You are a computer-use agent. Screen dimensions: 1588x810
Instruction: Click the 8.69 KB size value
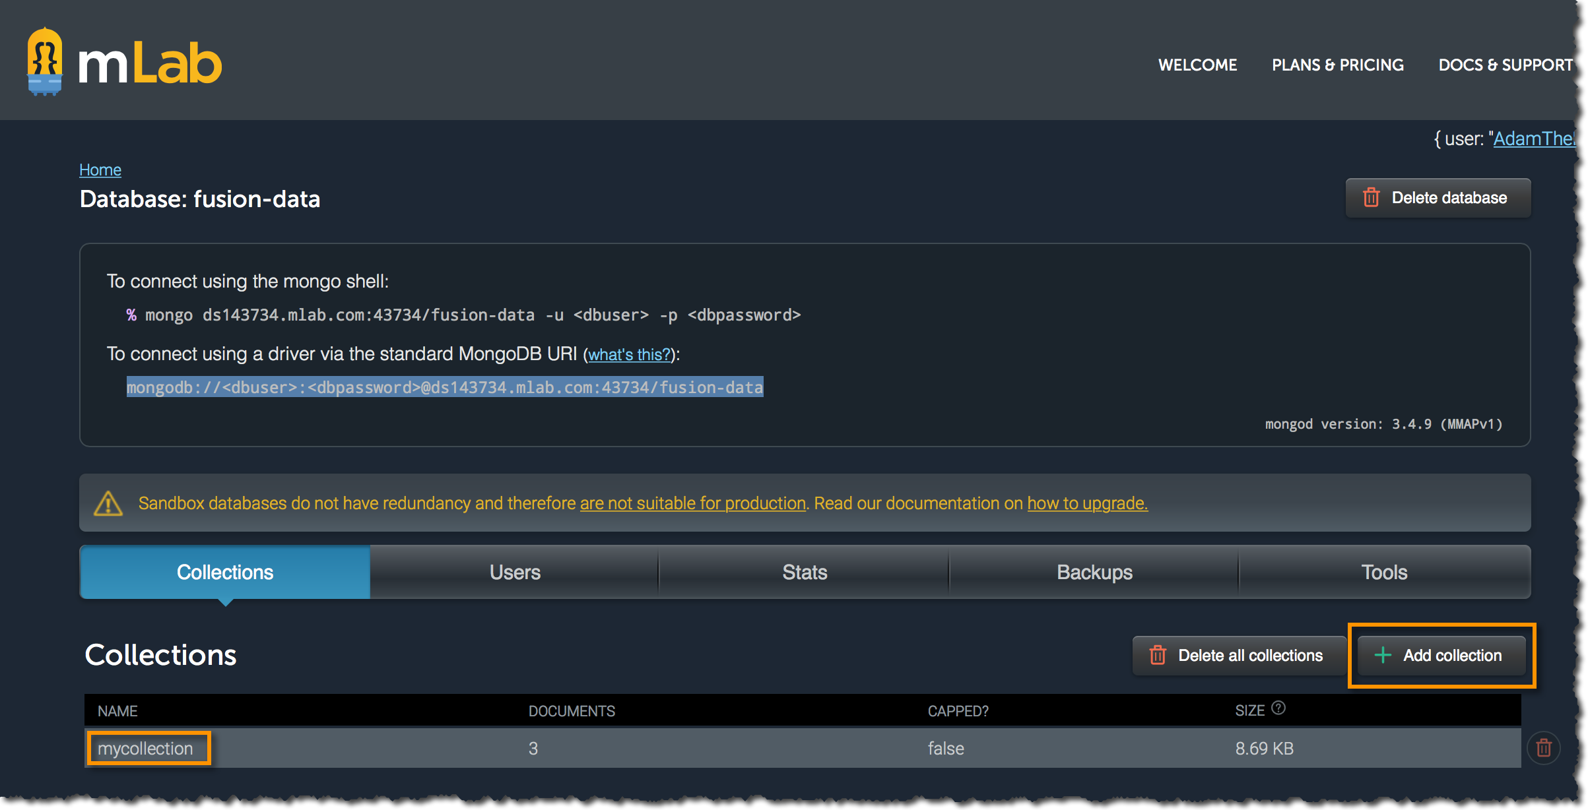[x=1264, y=749]
